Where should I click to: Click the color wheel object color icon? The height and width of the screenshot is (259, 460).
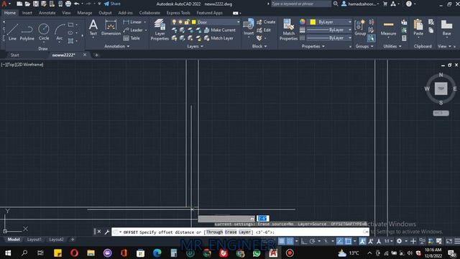click(302, 22)
